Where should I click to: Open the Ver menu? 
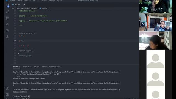pyautogui.click(x=34, y=1)
